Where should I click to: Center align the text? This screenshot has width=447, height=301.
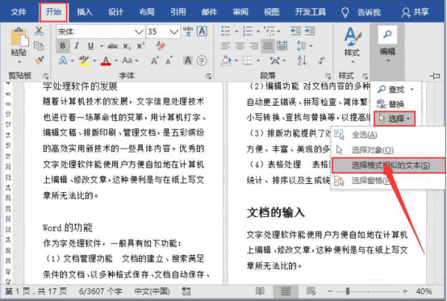coord(240,46)
